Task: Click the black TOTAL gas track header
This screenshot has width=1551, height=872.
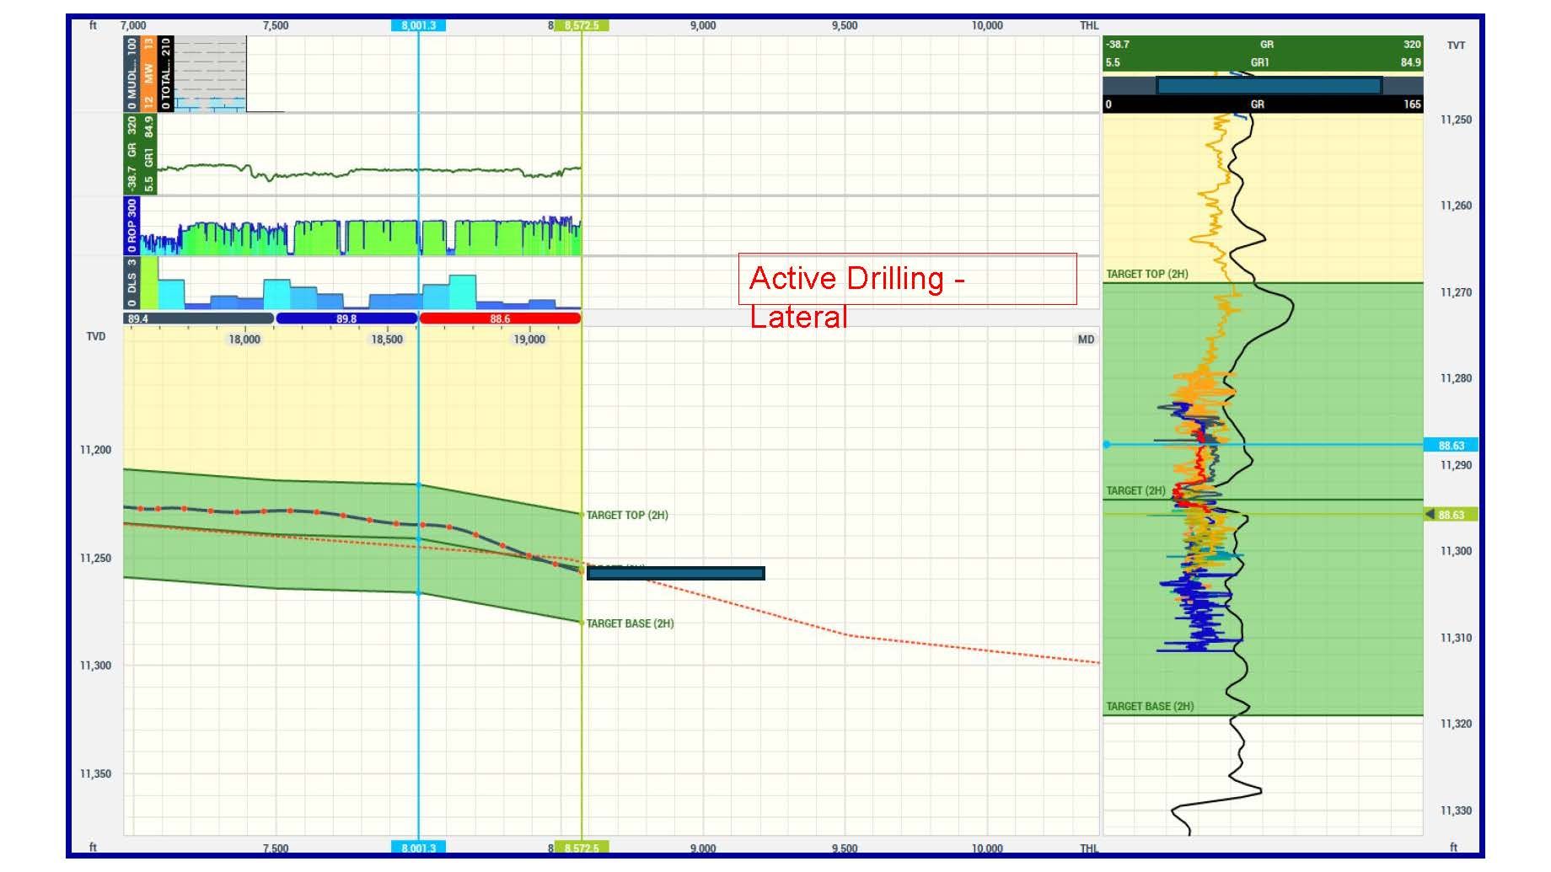Action: coord(166,73)
